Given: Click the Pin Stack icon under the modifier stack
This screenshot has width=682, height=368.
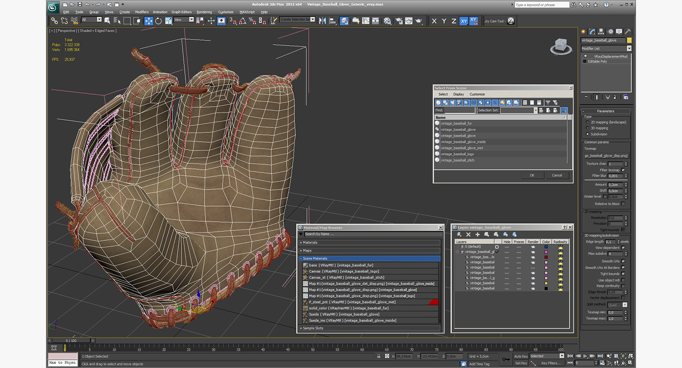Looking at the screenshot, I should [x=586, y=97].
